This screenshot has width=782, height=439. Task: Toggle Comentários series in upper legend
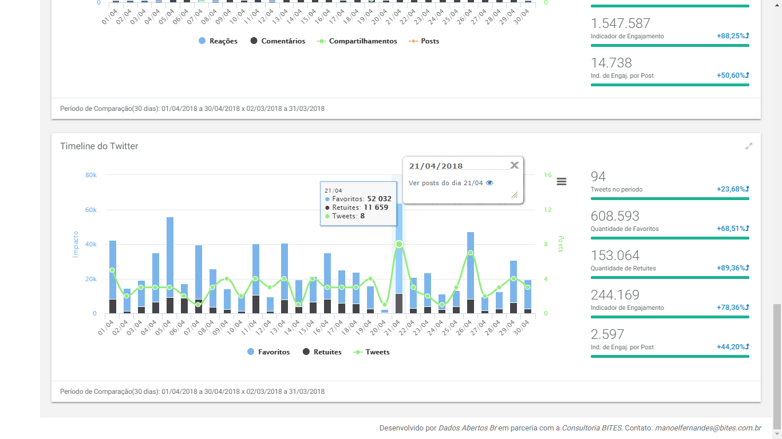coord(278,41)
